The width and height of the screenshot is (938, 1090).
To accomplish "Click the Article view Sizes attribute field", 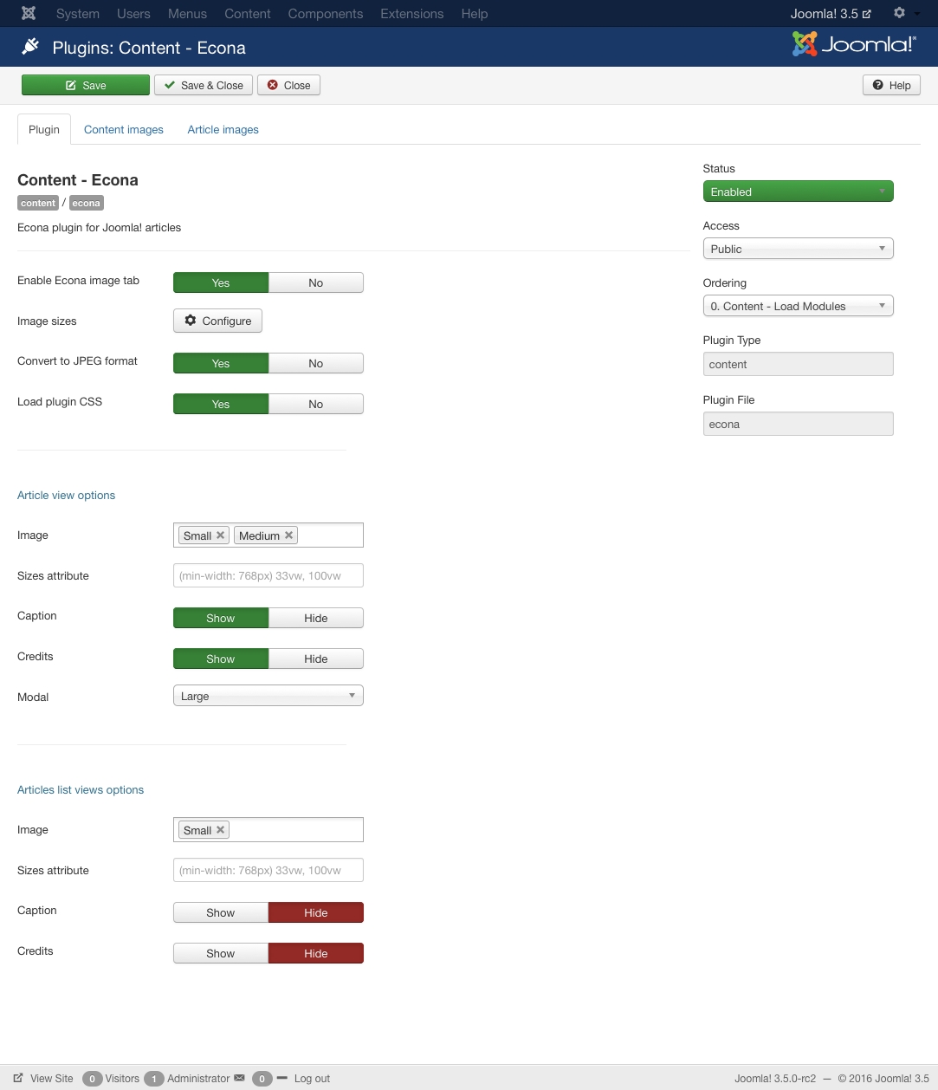I will pyautogui.click(x=268, y=575).
